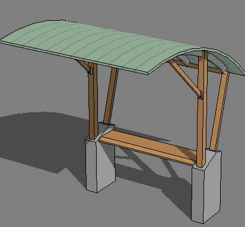Select the metal bracket on the right post brace

pyautogui.click(x=201, y=95)
